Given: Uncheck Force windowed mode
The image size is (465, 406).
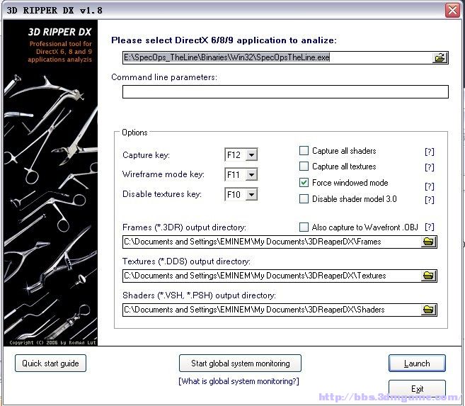Looking at the screenshot, I should [x=304, y=183].
